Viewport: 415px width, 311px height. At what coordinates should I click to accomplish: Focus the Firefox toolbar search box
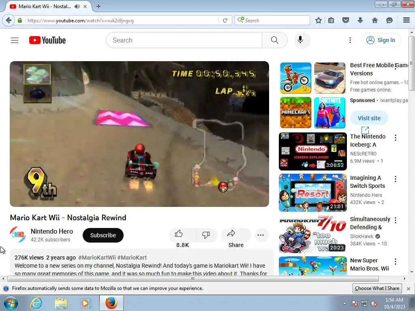tap(272, 20)
